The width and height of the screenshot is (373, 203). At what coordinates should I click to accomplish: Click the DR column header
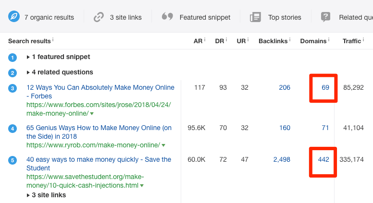220,41
